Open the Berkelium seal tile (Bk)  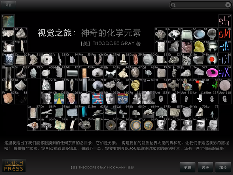(136, 124)
